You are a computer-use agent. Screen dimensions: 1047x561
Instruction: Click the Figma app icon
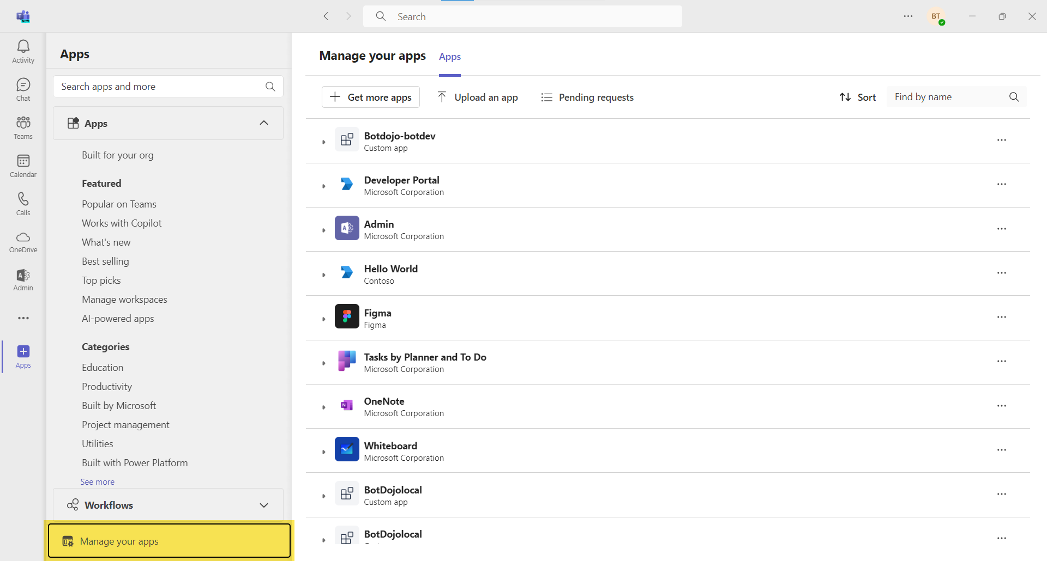click(x=347, y=316)
